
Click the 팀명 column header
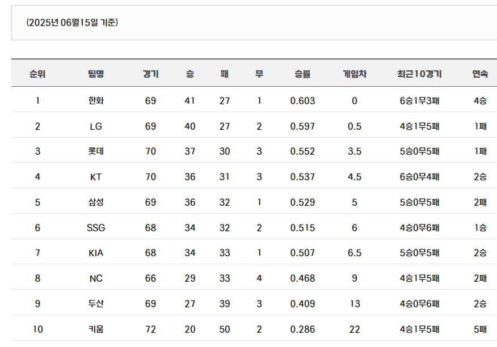pos(96,74)
